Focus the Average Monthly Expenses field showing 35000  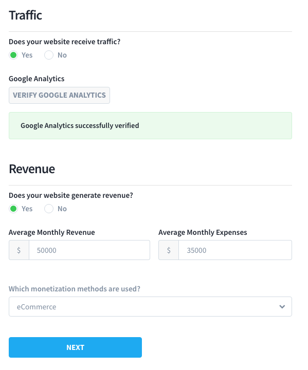(235, 250)
